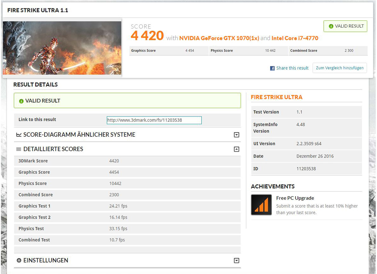Click the Free PC Upgrade achievement title

[295, 198]
